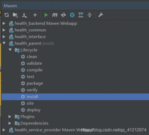This screenshot has width=149, height=135.
Task: Select the site lifecycle goal
Action: tap(30, 103)
